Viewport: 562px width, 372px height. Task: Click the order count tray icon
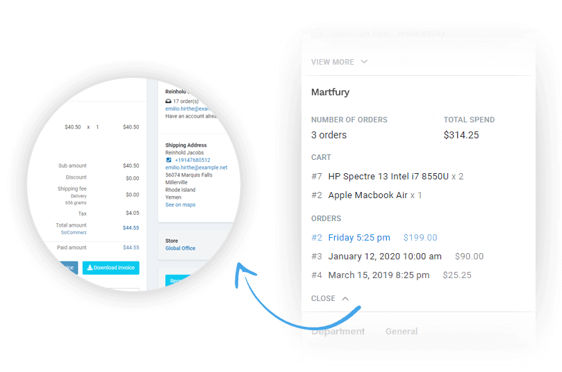(x=168, y=102)
